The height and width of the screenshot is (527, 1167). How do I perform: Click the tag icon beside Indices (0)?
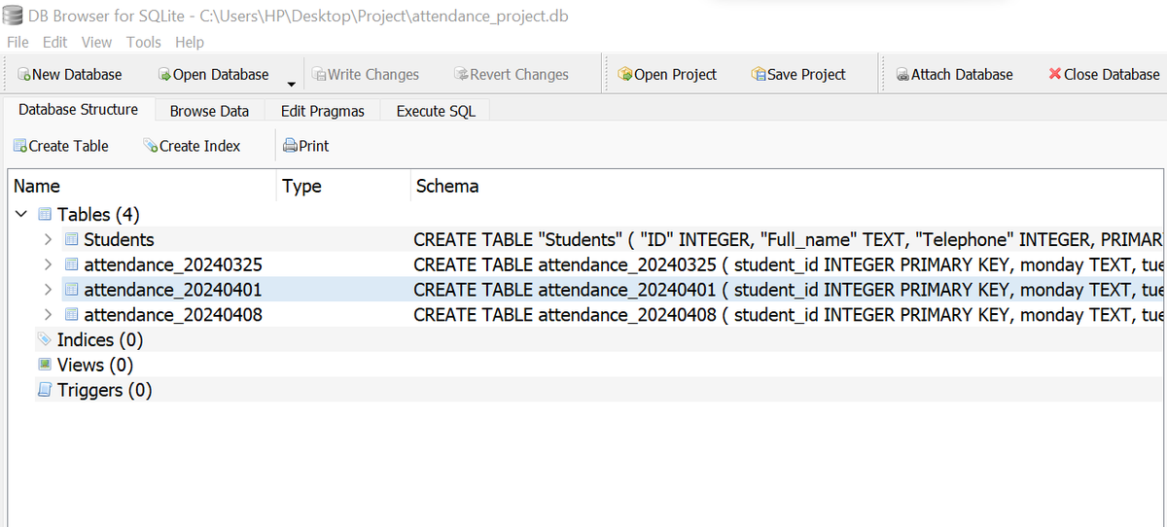tap(45, 340)
